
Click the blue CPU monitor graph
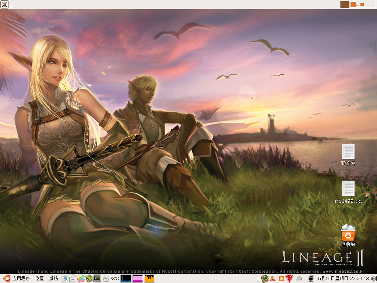point(126,279)
